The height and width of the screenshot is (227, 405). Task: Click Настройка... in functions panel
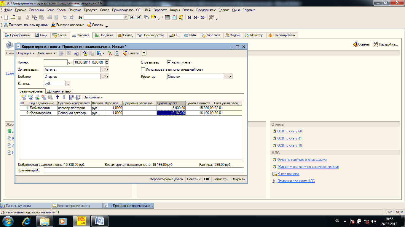click(385, 44)
